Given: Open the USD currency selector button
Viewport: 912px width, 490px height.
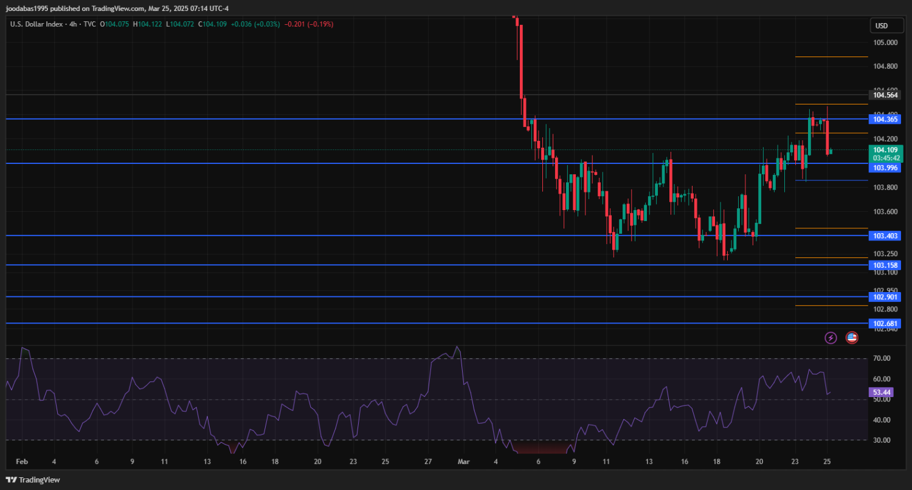Looking at the screenshot, I should pyautogui.click(x=881, y=26).
